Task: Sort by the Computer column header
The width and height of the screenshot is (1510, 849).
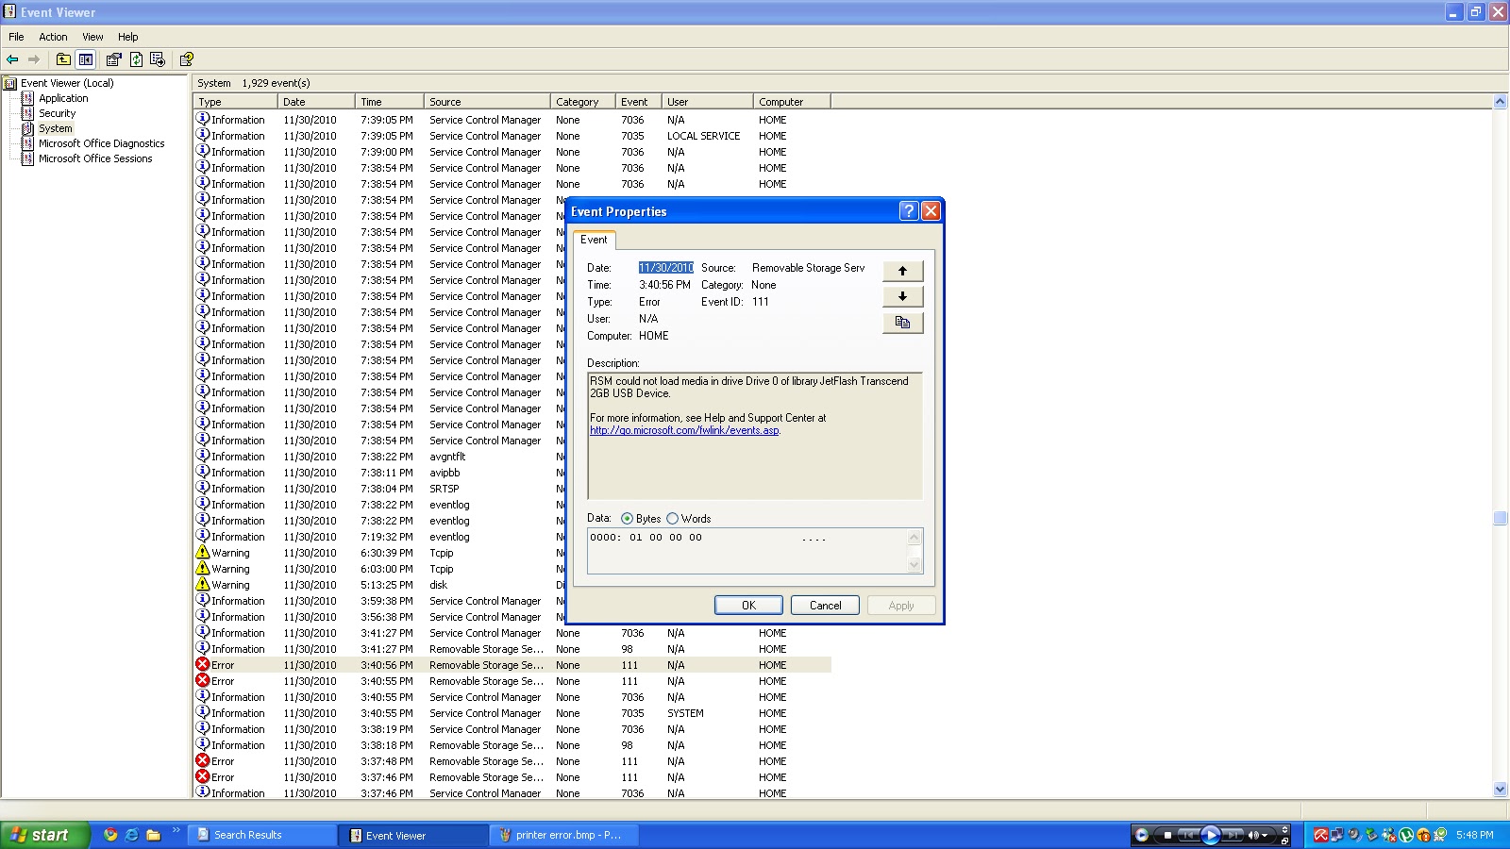Action: pos(792,102)
